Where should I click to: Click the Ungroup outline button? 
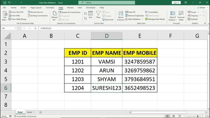click(193, 16)
